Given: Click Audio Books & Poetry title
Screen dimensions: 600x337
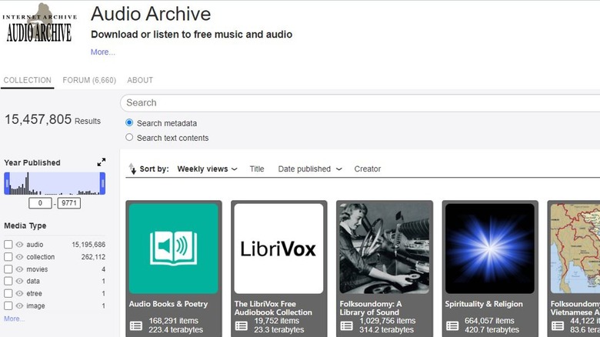Looking at the screenshot, I should (x=168, y=304).
